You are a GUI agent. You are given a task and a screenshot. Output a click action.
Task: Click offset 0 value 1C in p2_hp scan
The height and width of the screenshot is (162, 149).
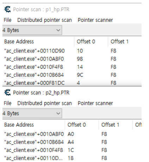coord(71,150)
